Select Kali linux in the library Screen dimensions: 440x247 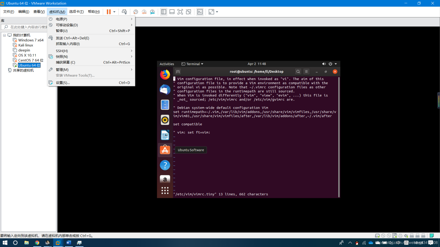tap(26, 45)
